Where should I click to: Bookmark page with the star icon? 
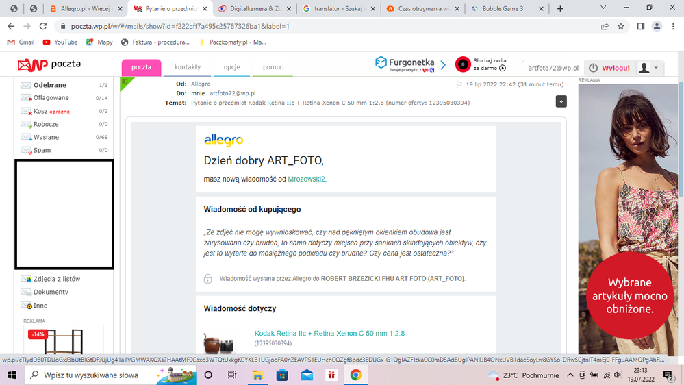point(621,26)
